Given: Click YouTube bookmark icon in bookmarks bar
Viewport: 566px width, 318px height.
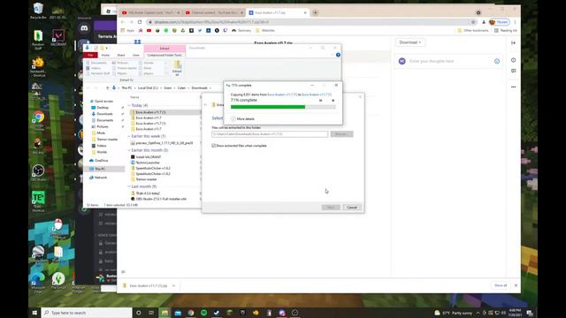Looking at the screenshot, I should pos(149,31).
